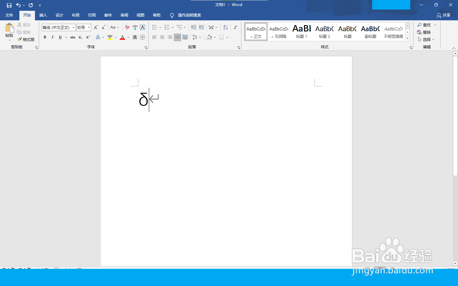Clear all formatting with the eraser icon

[127, 27]
